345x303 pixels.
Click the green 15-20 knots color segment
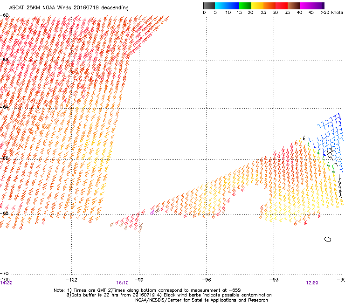pyautogui.click(x=245, y=6)
